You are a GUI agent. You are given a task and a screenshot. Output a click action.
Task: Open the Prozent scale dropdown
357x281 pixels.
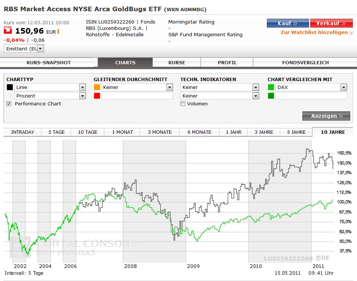(50, 96)
